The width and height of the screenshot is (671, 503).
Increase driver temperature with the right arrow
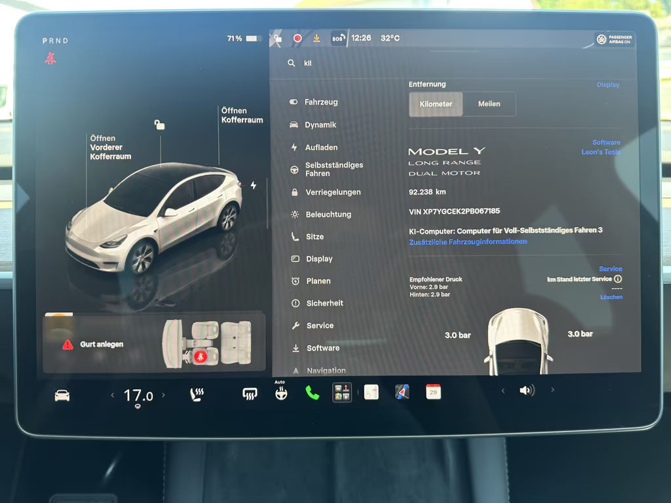163,395
